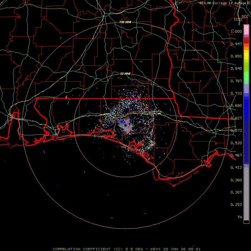
Task: Click the 0.467 scale value
Action: 236,155
